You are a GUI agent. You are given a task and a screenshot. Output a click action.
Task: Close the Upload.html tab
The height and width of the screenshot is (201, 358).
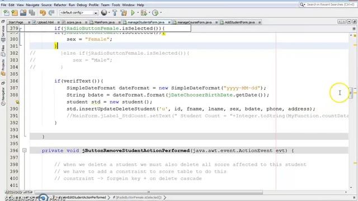pyautogui.click(x=58, y=22)
